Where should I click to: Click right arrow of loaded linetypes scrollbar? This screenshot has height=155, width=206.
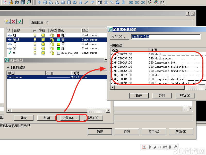tap(108, 111)
